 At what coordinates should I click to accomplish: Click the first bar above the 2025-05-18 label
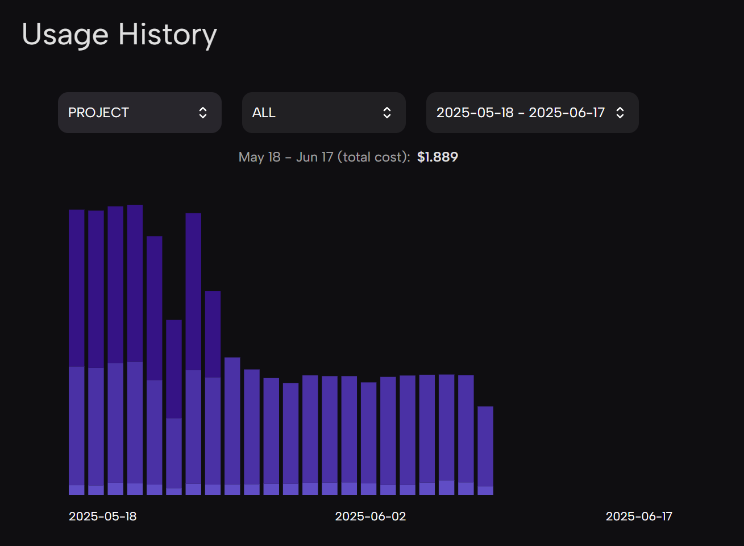[77, 352]
